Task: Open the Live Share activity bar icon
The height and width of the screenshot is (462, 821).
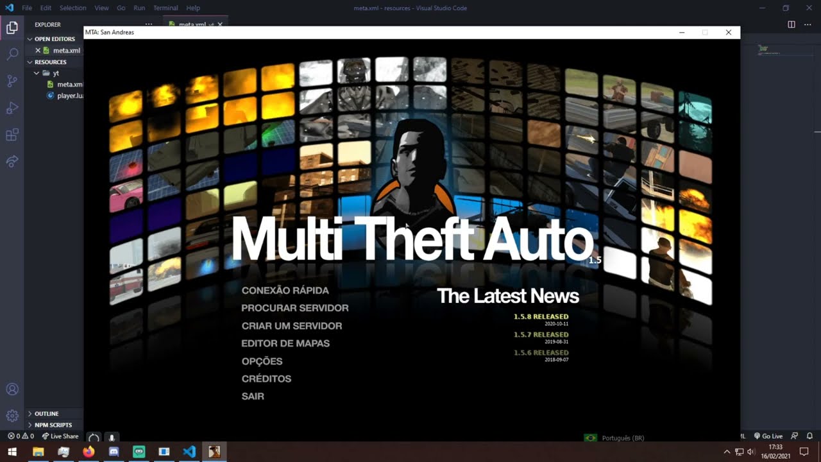Action: click(12, 162)
